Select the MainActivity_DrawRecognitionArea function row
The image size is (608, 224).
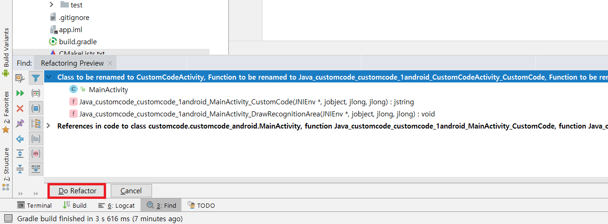click(x=257, y=114)
